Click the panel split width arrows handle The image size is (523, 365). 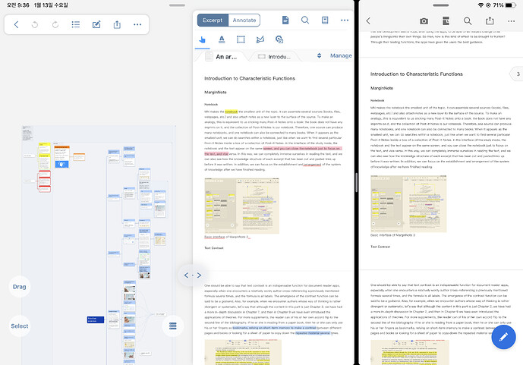(x=193, y=275)
